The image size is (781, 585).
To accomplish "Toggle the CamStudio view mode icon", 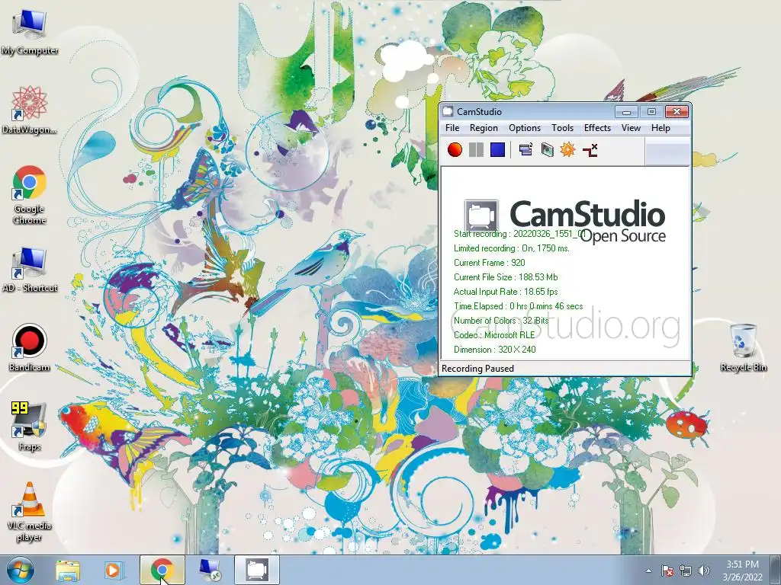I will pyautogui.click(x=525, y=150).
